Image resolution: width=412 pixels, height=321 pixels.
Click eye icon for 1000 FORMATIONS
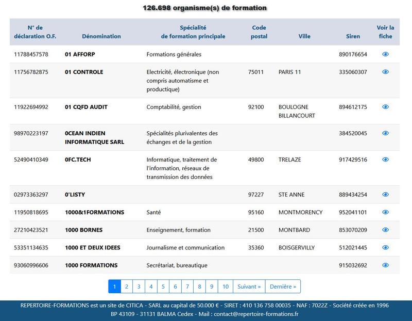pyautogui.click(x=385, y=265)
